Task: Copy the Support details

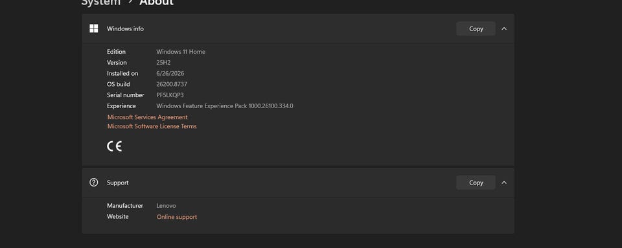Action: click(476, 183)
